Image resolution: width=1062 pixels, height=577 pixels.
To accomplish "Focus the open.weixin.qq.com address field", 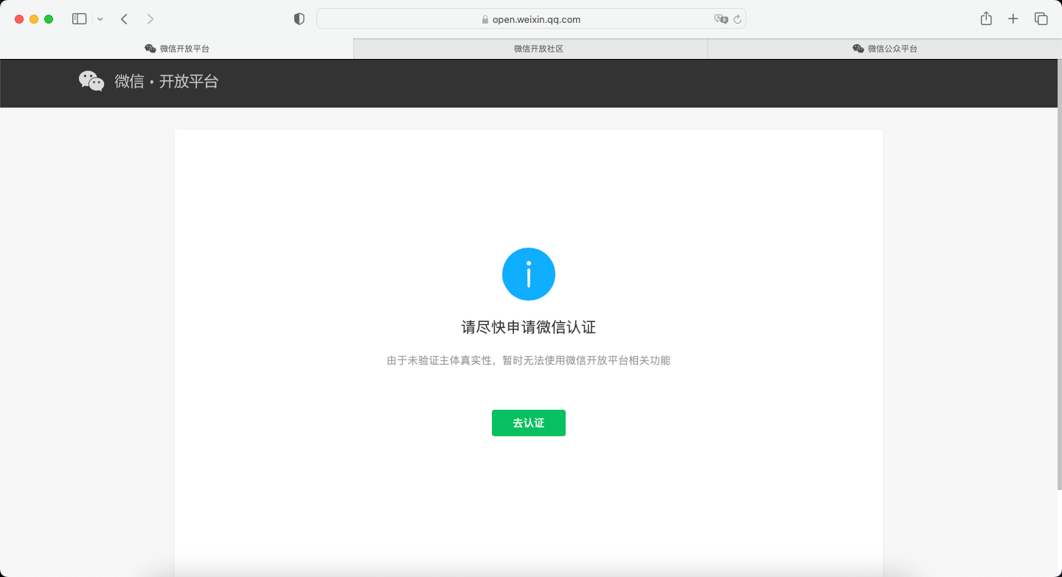I will pos(531,19).
